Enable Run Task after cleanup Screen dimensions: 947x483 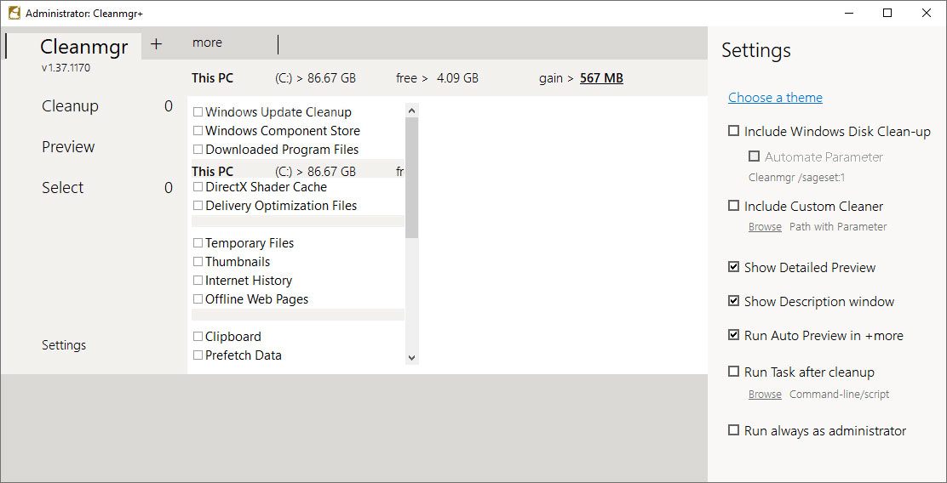tap(733, 372)
